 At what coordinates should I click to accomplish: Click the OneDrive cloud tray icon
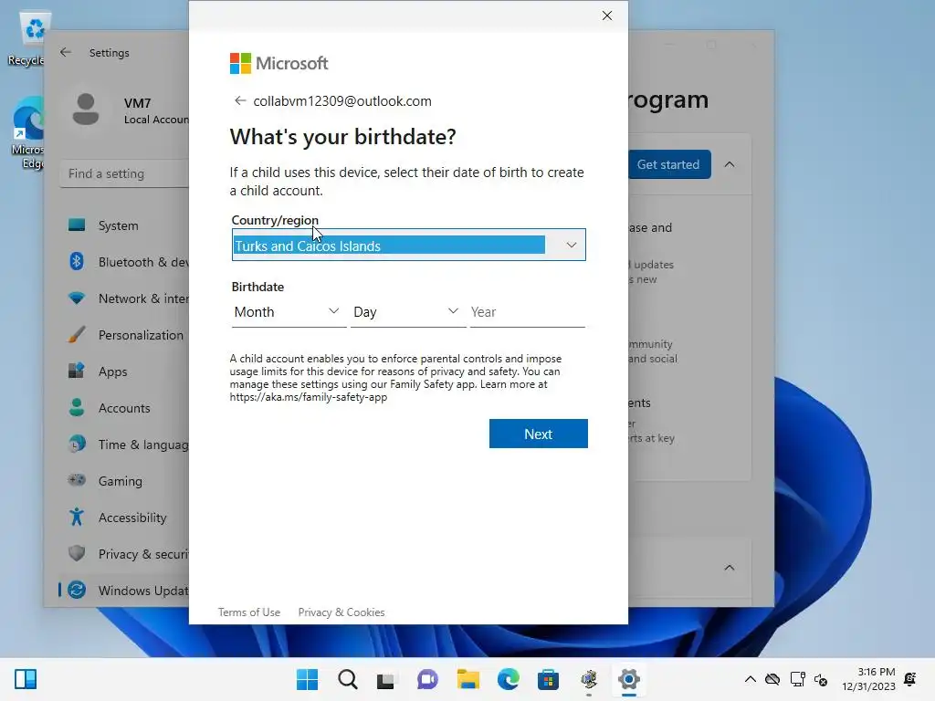[772, 679]
